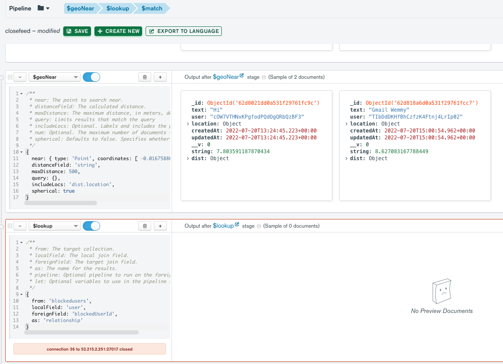Viewport: 503px width, 364px height.
Task: Select the $match stage in pipeline breadcrumb
Action: (152, 8)
